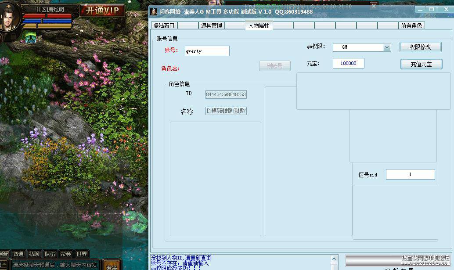Viewport: 454px width, 270px height.
Task: Click the blue mana bar in game
Action: pyautogui.click(x=47, y=21)
